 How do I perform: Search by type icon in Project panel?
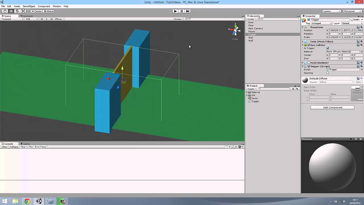293,89
